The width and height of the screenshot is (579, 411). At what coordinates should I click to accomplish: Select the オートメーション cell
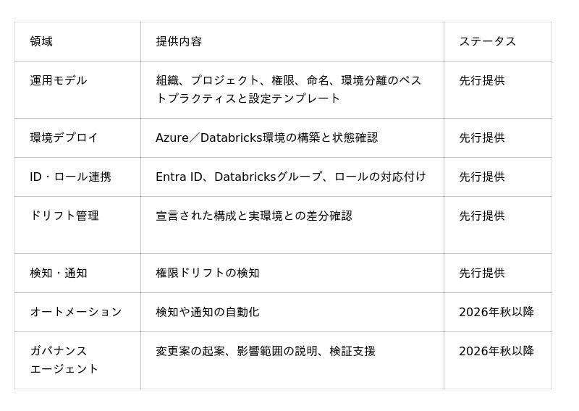point(76,312)
